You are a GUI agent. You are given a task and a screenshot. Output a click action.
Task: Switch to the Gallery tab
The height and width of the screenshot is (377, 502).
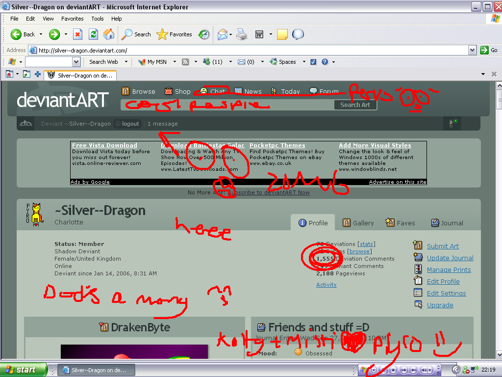(x=358, y=223)
